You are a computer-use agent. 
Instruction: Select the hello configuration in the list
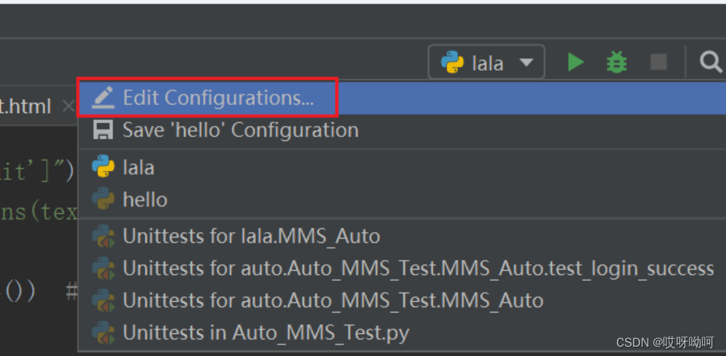tap(145, 199)
